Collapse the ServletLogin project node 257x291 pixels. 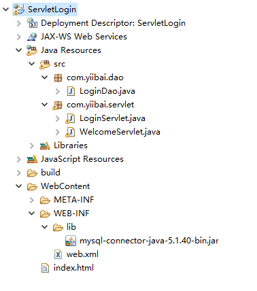[x=5, y=10]
